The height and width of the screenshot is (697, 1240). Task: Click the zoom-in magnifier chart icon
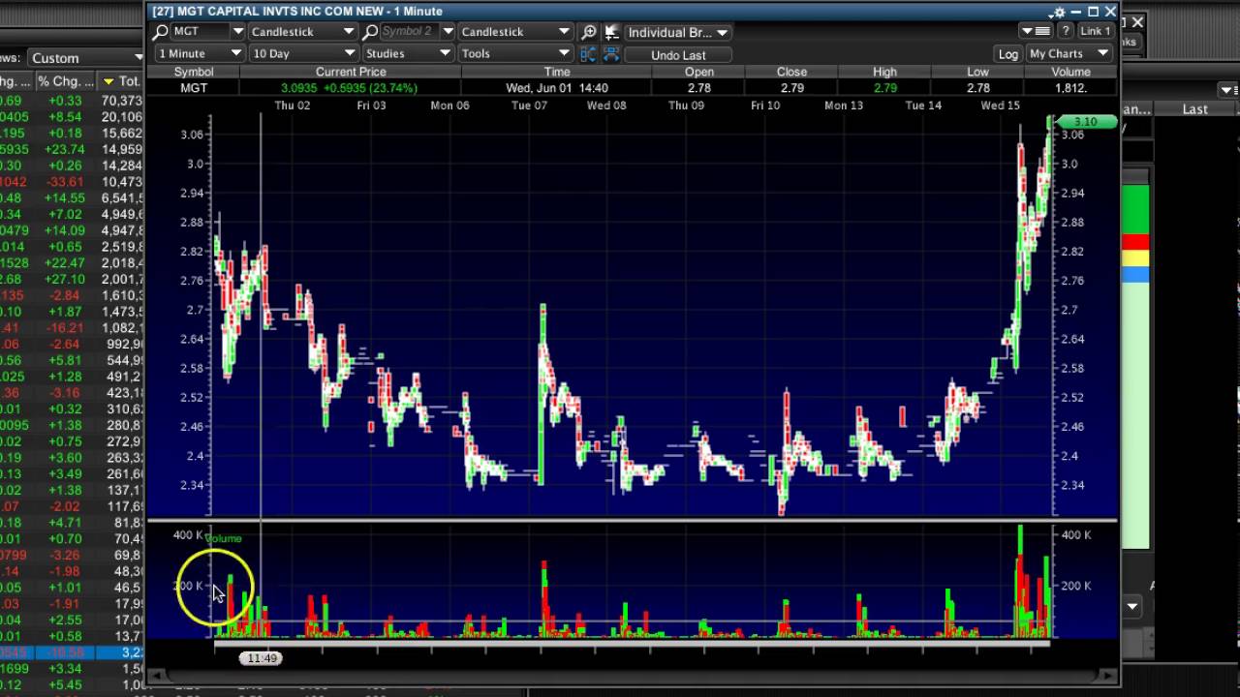click(588, 32)
